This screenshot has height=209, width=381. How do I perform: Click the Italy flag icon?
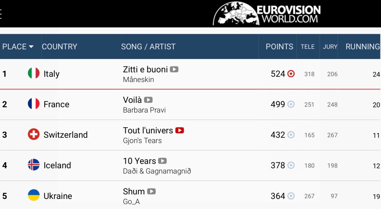point(33,73)
